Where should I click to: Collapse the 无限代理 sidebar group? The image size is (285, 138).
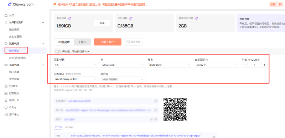pos(43,65)
